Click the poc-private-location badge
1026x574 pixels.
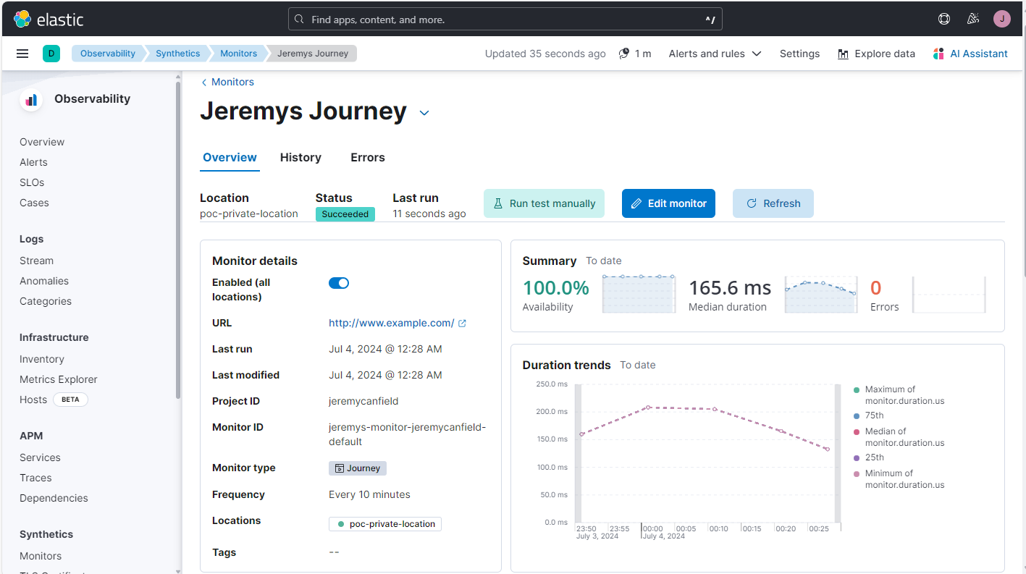[x=385, y=524]
